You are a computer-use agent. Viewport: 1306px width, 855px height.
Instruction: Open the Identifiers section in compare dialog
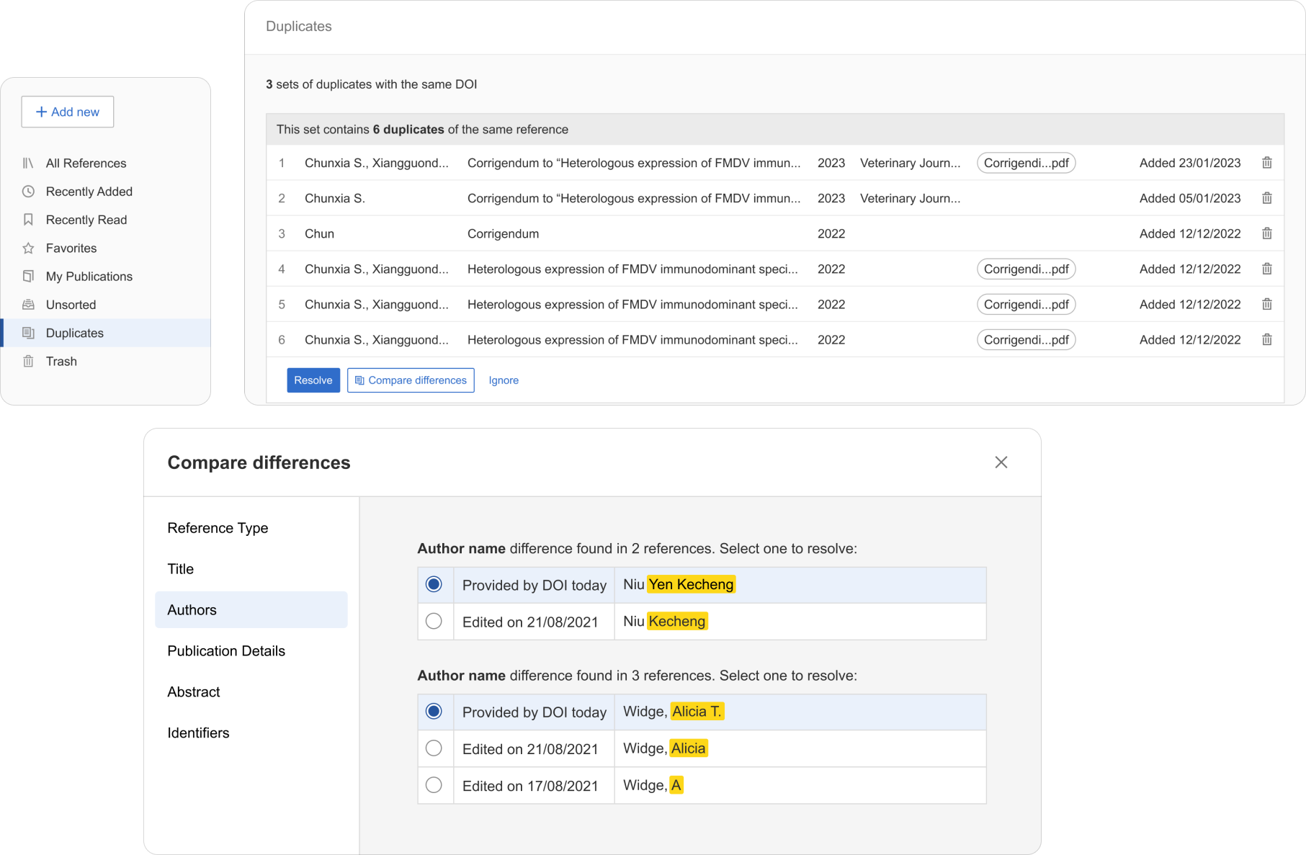(x=198, y=733)
